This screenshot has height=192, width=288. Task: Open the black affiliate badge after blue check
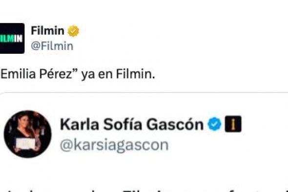point(233,124)
